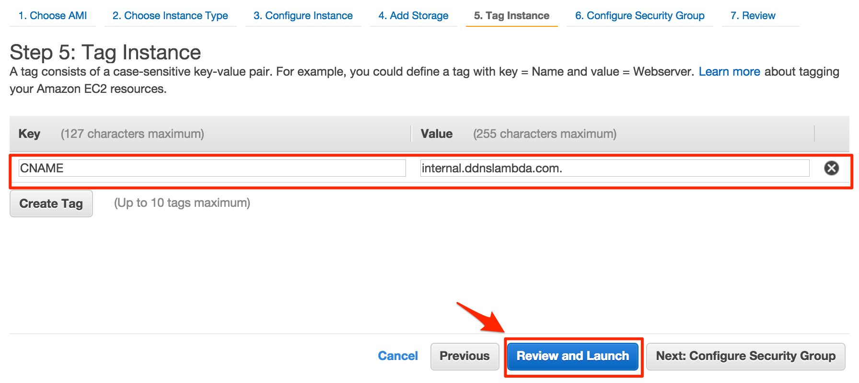Viewport: 859px width, 383px height.
Task: Click the Up to 10 tags maximum note
Action: click(182, 203)
